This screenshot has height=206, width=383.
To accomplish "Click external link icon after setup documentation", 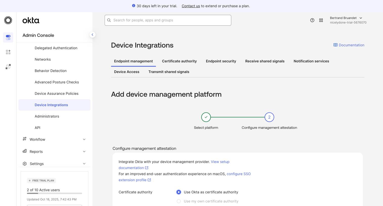I will pyautogui.click(x=147, y=168).
